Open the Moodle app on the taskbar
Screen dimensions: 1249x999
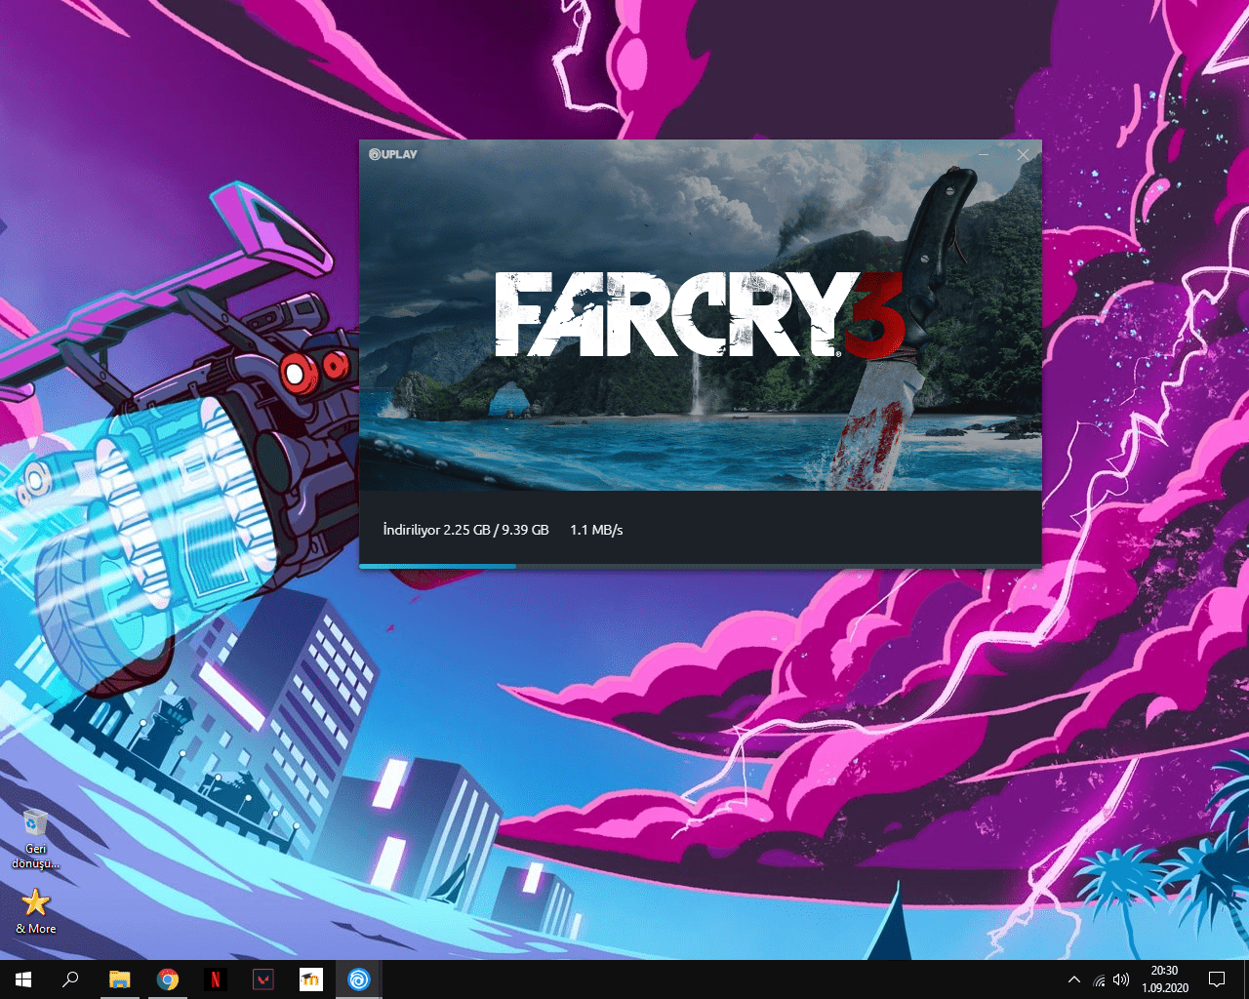pyautogui.click(x=311, y=979)
